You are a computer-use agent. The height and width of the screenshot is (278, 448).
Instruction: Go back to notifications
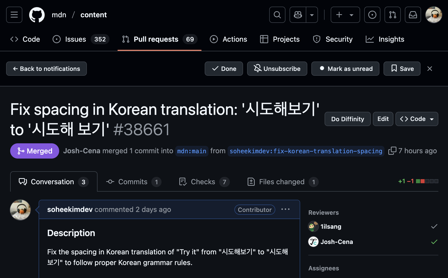(46, 69)
